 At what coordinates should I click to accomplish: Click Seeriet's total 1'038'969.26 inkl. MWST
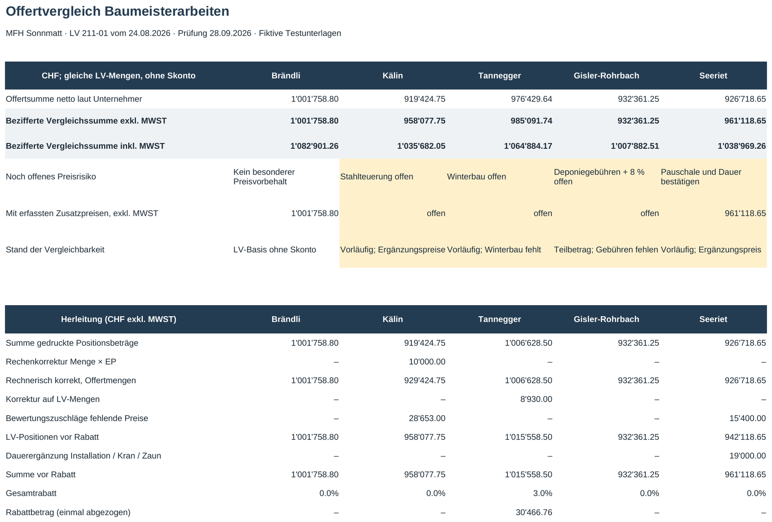[x=742, y=146]
